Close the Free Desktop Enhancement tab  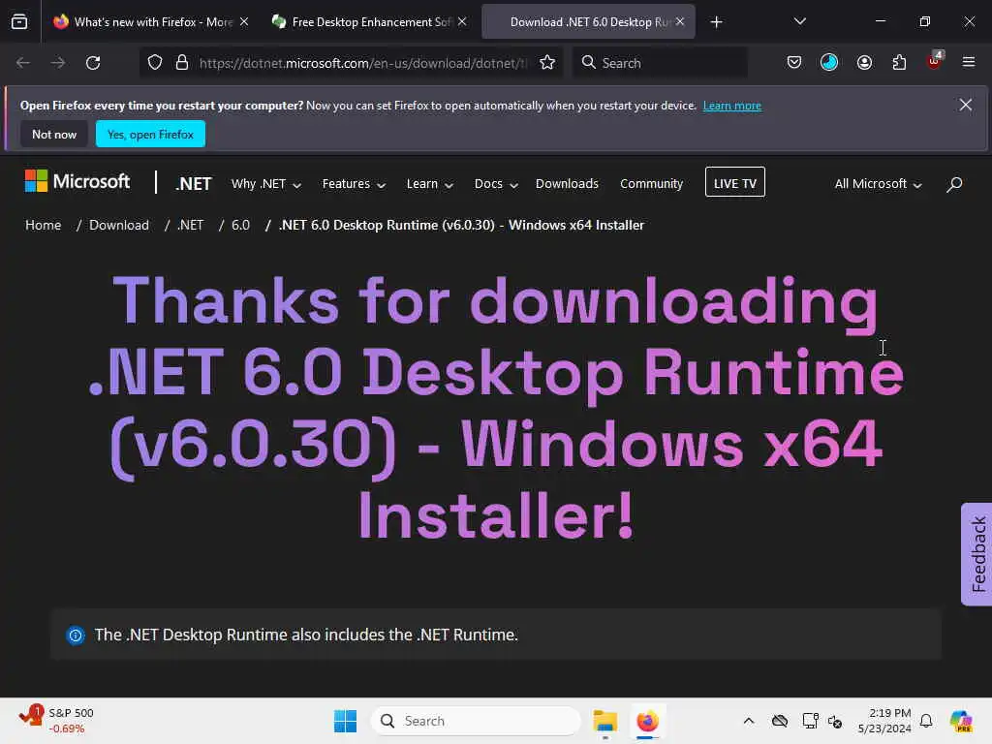[x=462, y=21]
